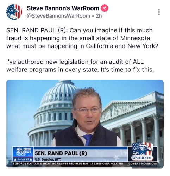Click the words 'California and New York?'
170x176 pixels.
point(122,46)
